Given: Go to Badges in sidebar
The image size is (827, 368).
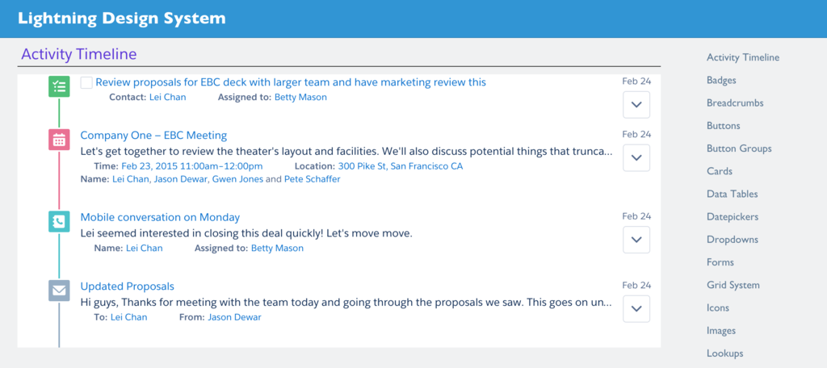Looking at the screenshot, I should (721, 80).
